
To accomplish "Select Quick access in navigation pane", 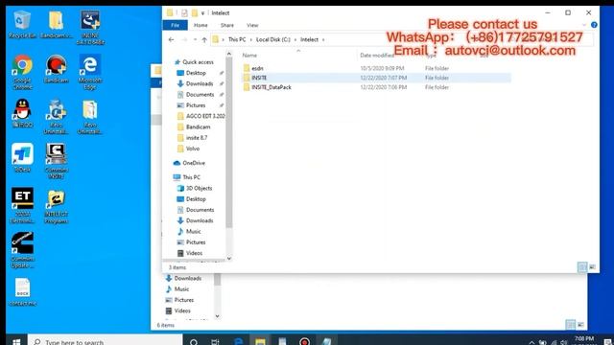I will pos(198,61).
